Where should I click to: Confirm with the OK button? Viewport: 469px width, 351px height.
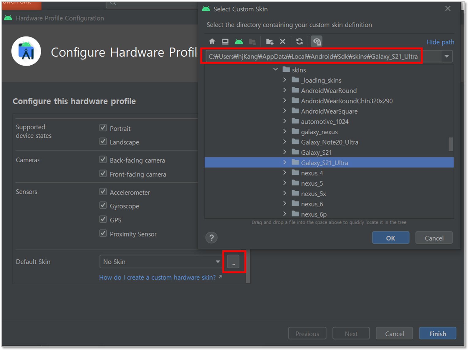pyautogui.click(x=391, y=238)
